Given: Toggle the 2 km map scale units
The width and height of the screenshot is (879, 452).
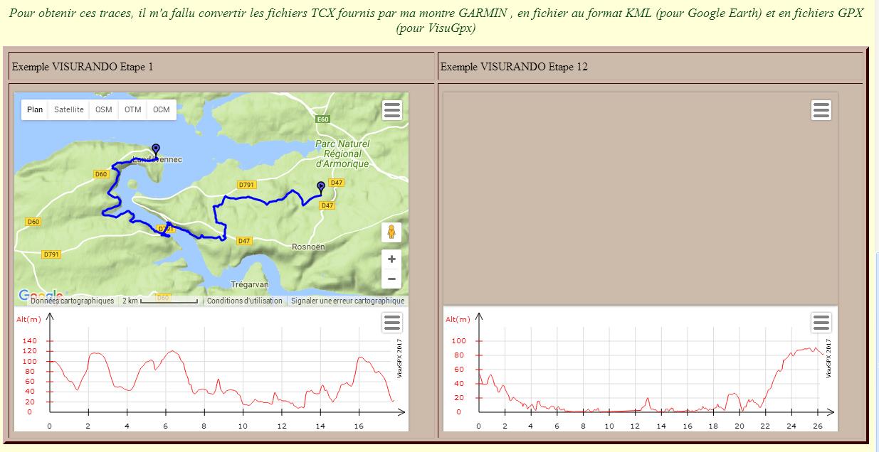Looking at the screenshot, I should [159, 301].
